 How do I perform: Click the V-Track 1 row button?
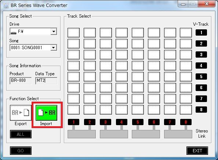[201, 33]
